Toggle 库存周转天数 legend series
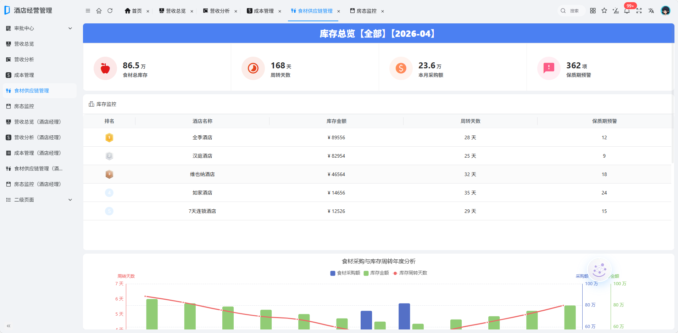Screen dimensions: 678x333 click(x=410, y=273)
